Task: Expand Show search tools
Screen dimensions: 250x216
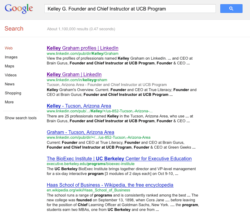Action: [x=21, y=118]
